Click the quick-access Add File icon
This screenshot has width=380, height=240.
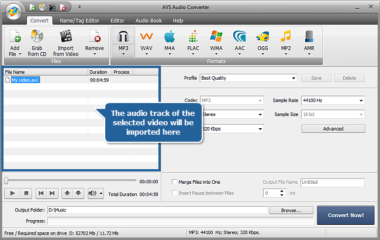33,7
